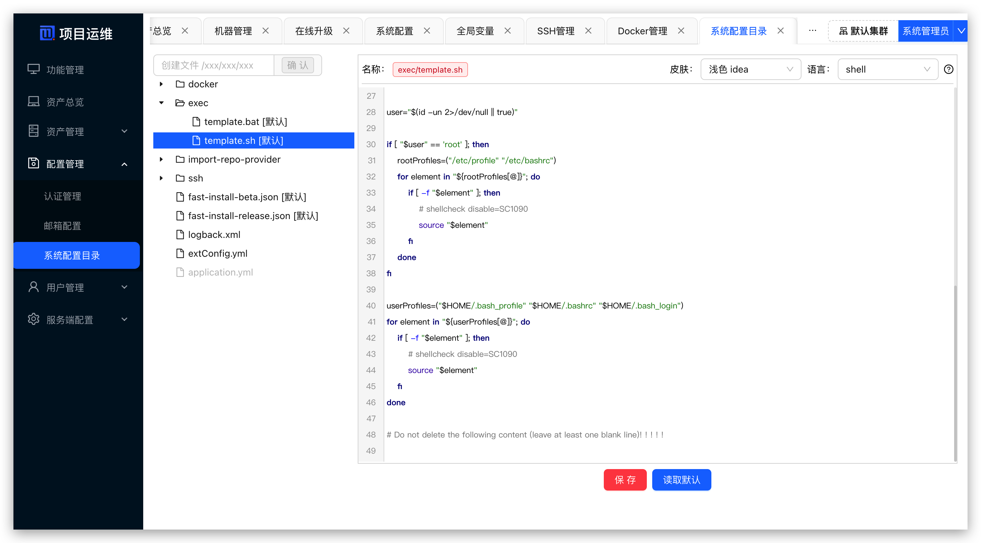Click the help question-mark icon
Image resolution: width=981 pixels, height=543 pixels.
point(948,69)
